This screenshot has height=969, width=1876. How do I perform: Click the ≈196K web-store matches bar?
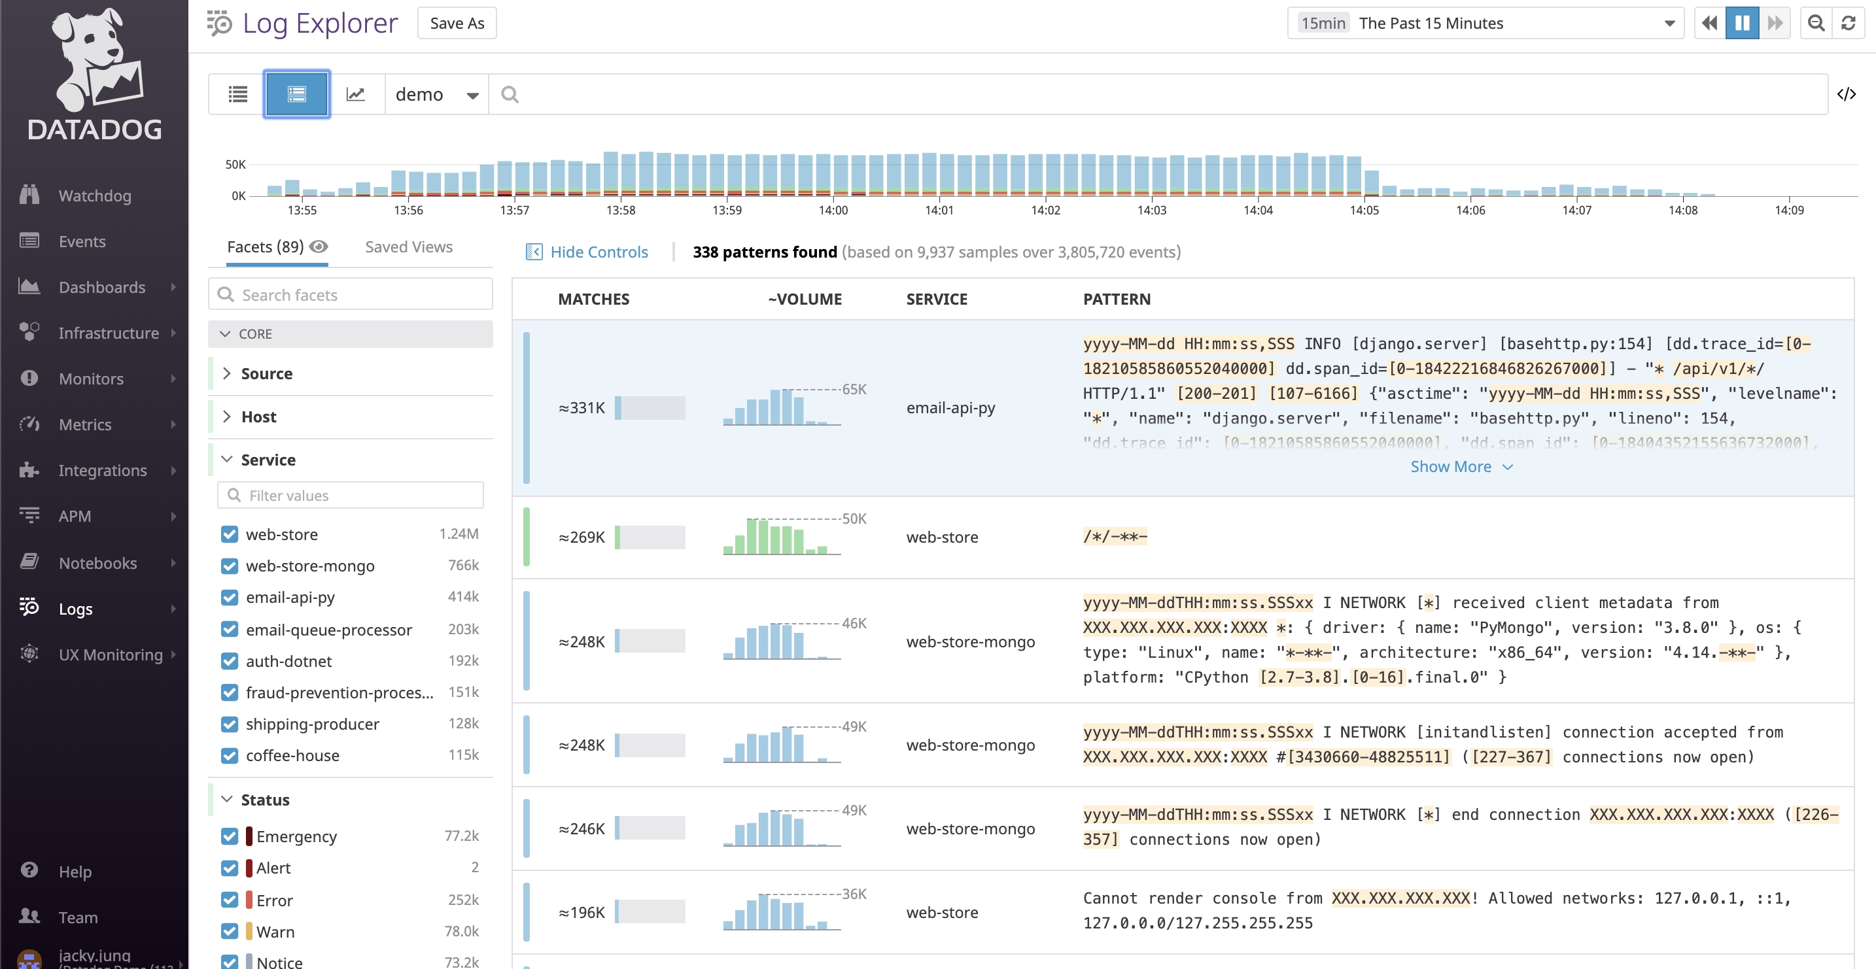click(x=650, y=911)
